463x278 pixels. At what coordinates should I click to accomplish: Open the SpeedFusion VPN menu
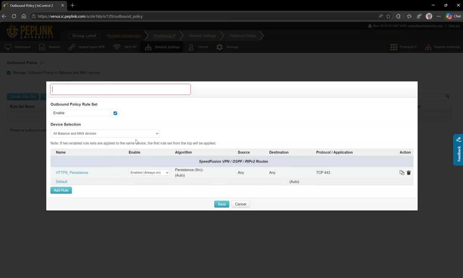87,47
